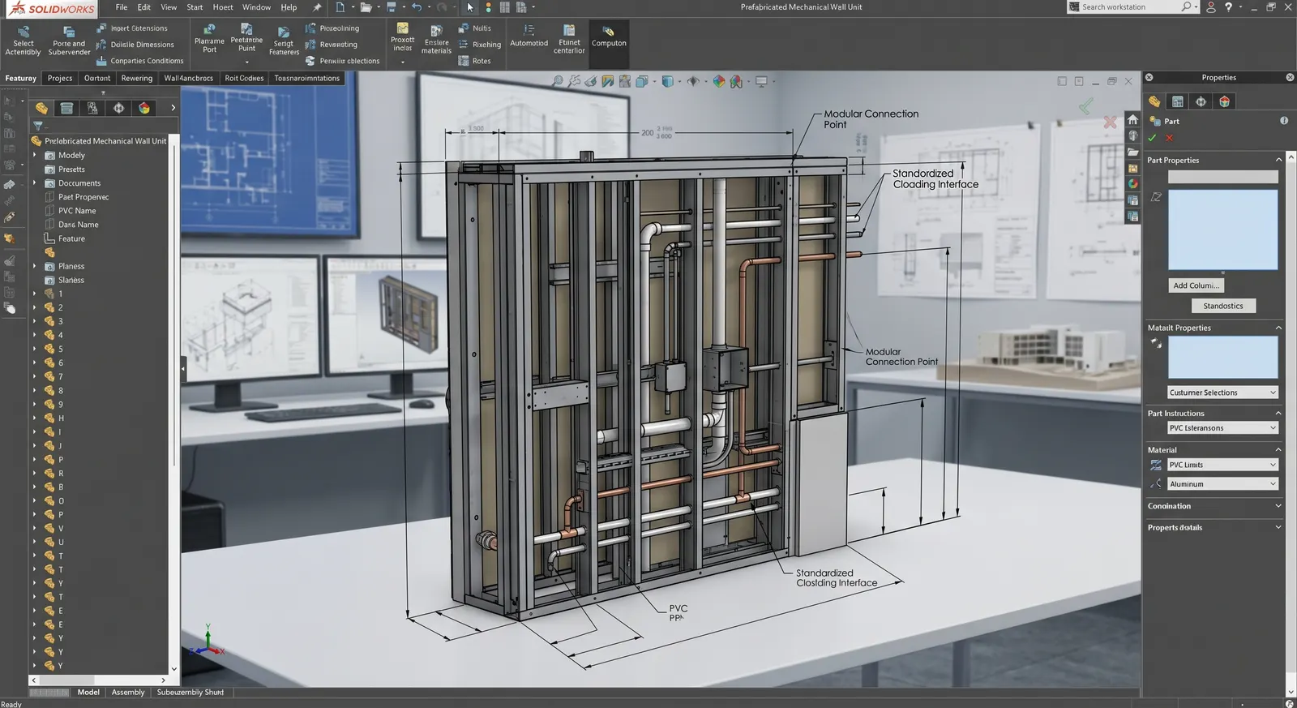Click the hide/show eye icon in viewport toolbar
Screen dimensions: 1297x708
point(693,81)
